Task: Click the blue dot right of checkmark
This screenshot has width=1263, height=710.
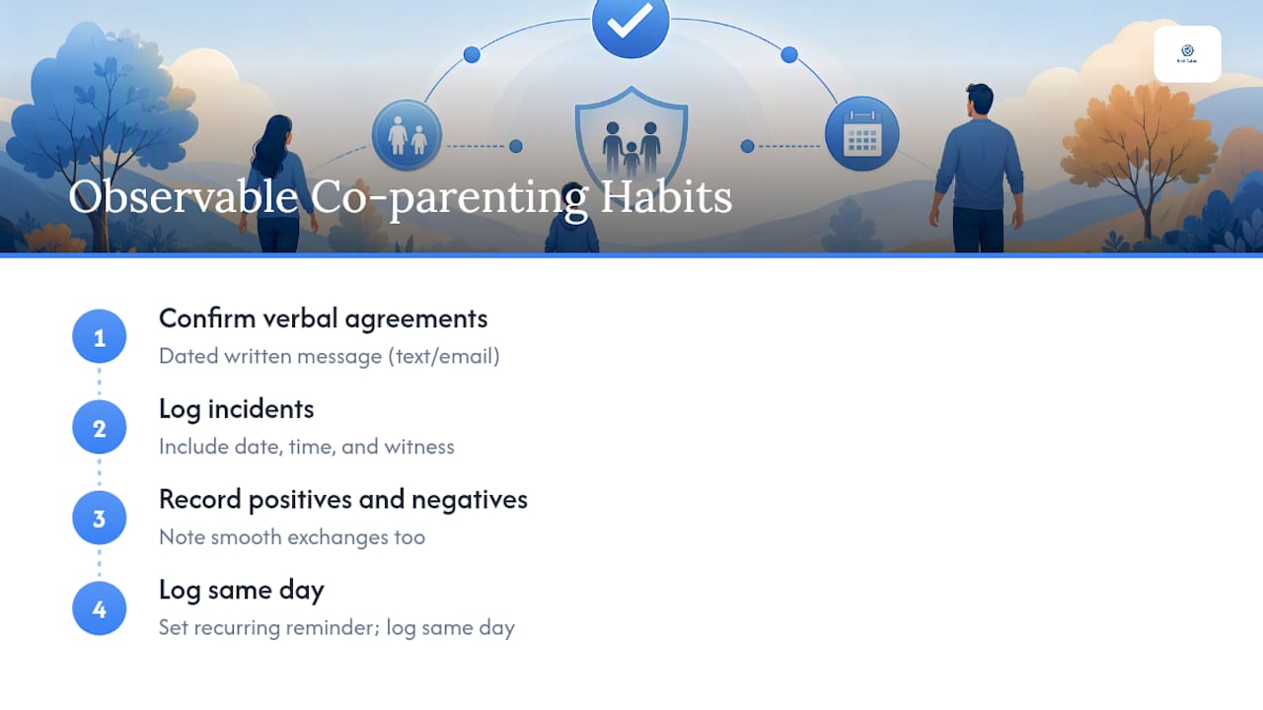Action: click(x=789, y=54)
